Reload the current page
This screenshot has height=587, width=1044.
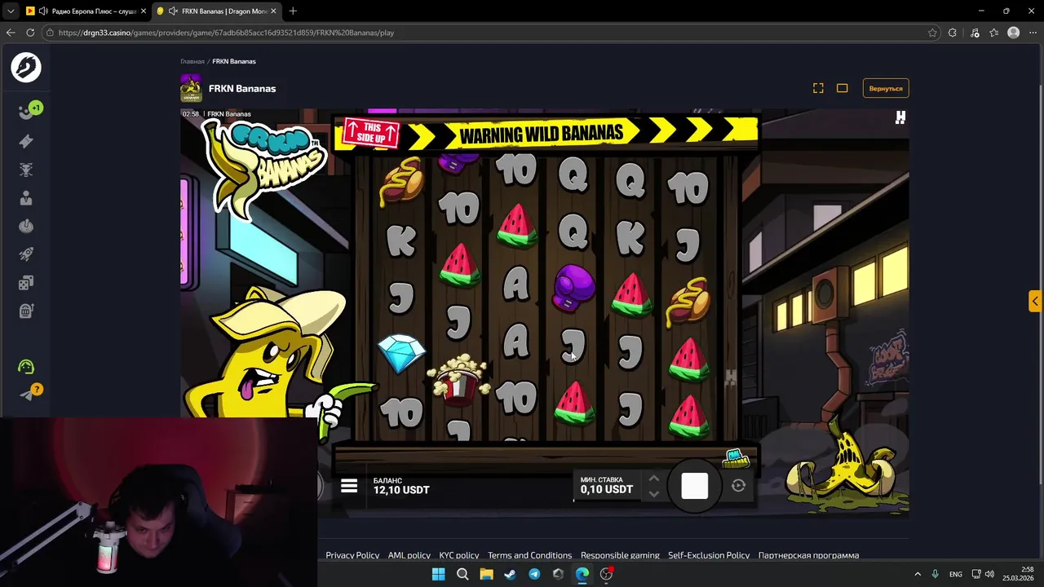click(30, 33)
